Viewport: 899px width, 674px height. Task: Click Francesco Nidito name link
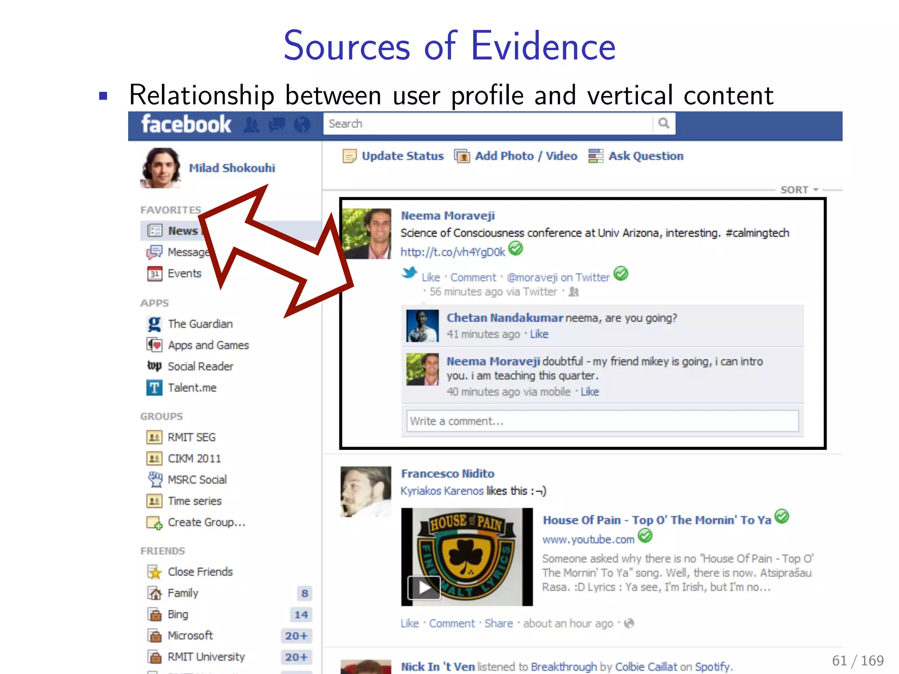click(x=448, y=474)
